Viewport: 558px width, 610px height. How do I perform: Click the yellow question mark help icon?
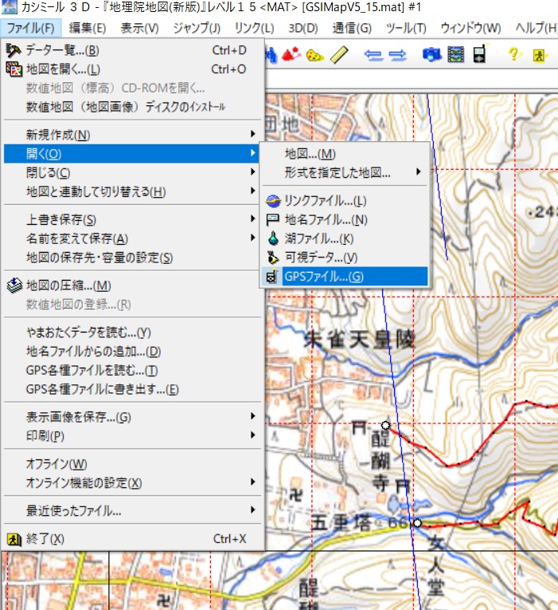point(514,54)
